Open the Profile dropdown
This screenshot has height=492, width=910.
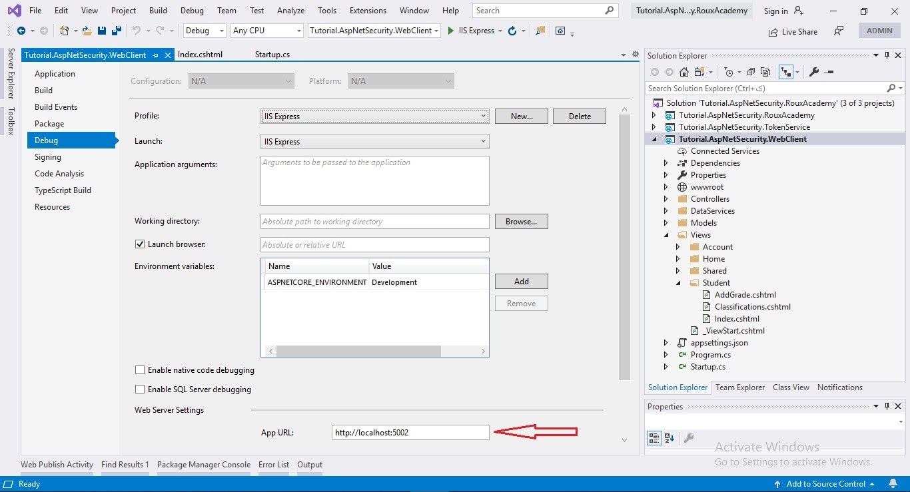click(x=484, y=115)
